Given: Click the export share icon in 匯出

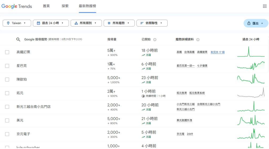Looking at the screenshot, I should coord(249,23).
